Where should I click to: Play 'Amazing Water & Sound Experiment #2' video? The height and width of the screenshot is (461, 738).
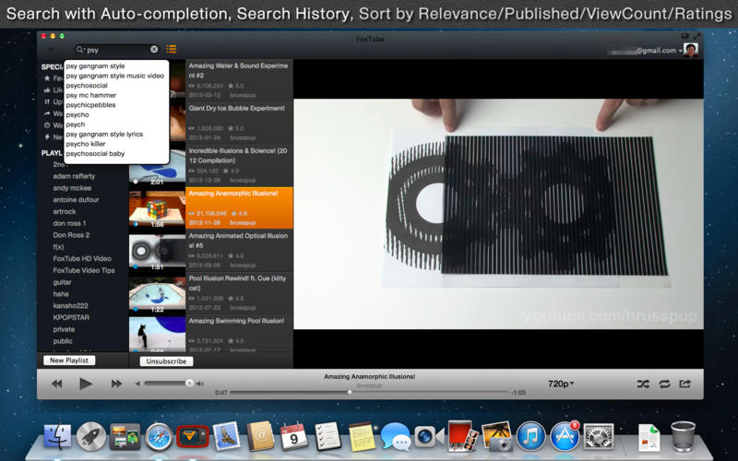239,80
